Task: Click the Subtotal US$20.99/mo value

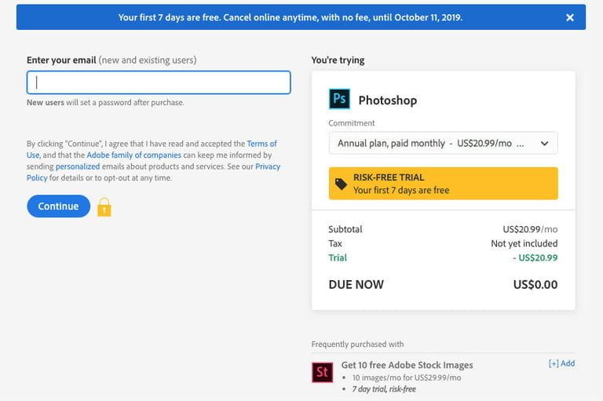Action: click(x=530, y=229)
